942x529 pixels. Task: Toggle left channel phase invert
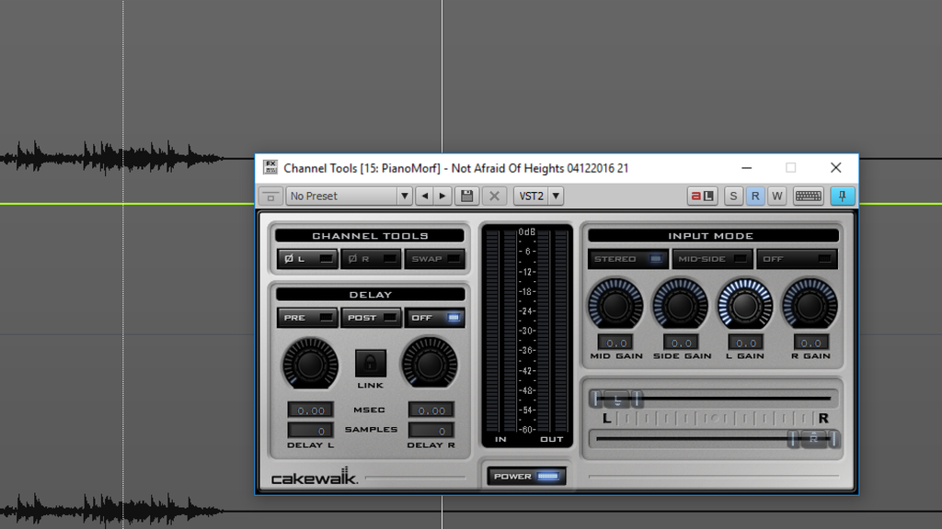click(307, 259)
